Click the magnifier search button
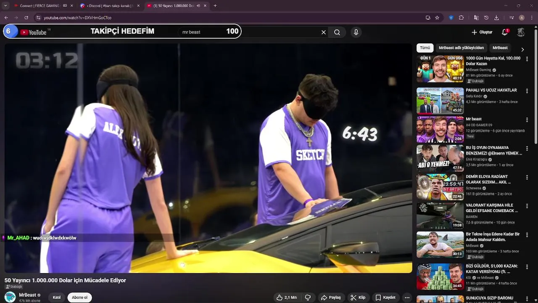Image resolution: width=538 pixels, height=303 pixels. [x=337, y=32]
